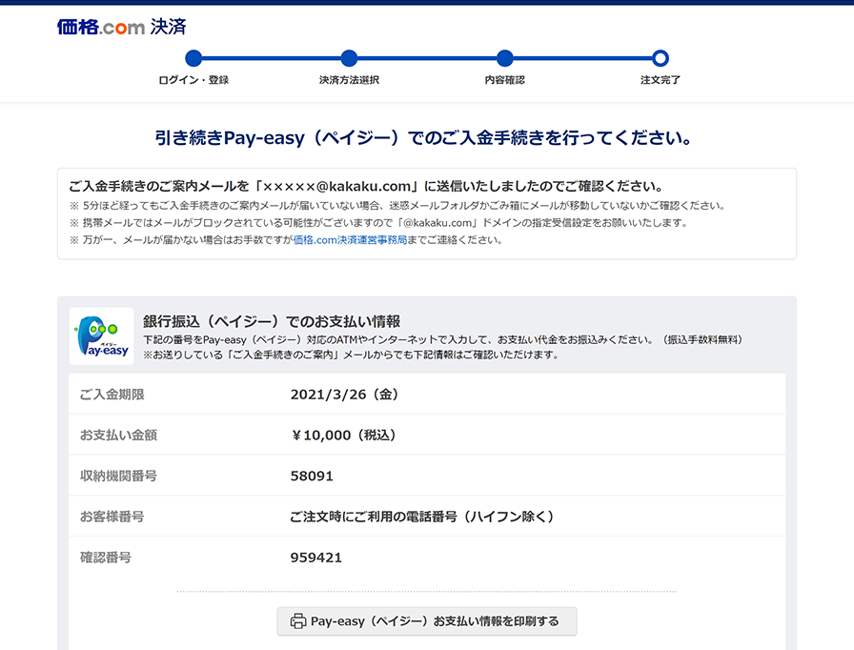Click the 確認番号 value 959421

click(317, 558)
